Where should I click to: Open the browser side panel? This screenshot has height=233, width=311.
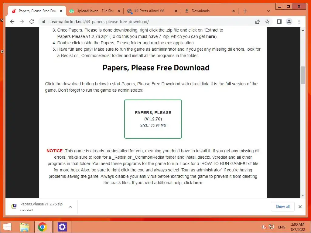click(279, 22)
